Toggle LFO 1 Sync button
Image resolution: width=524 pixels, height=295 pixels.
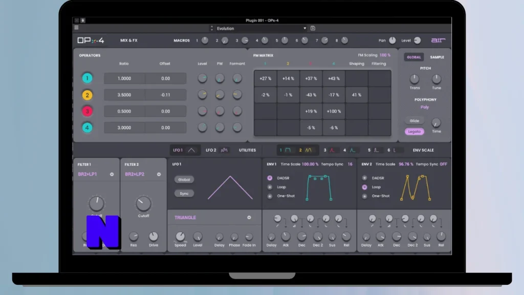click(x=184, y=194)
